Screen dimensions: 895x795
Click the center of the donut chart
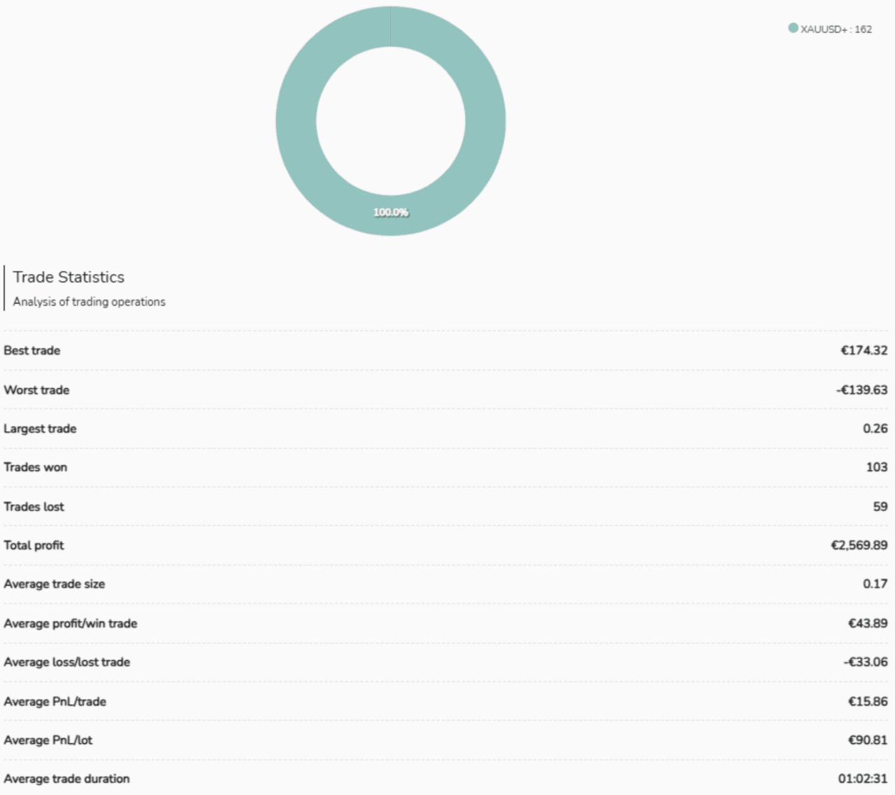[392, 121]
